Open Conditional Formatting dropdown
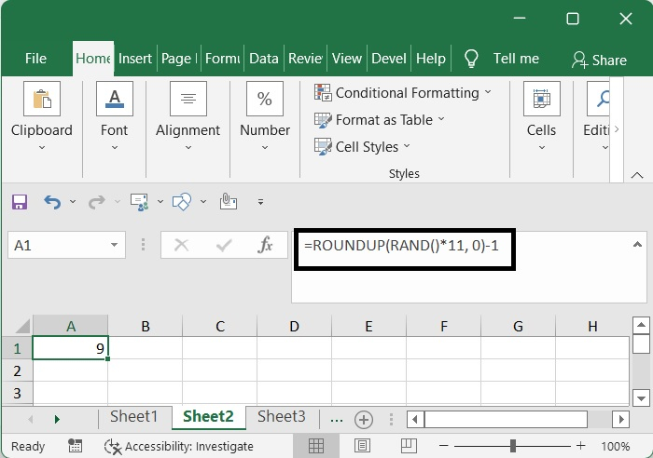 coord(403,93)
